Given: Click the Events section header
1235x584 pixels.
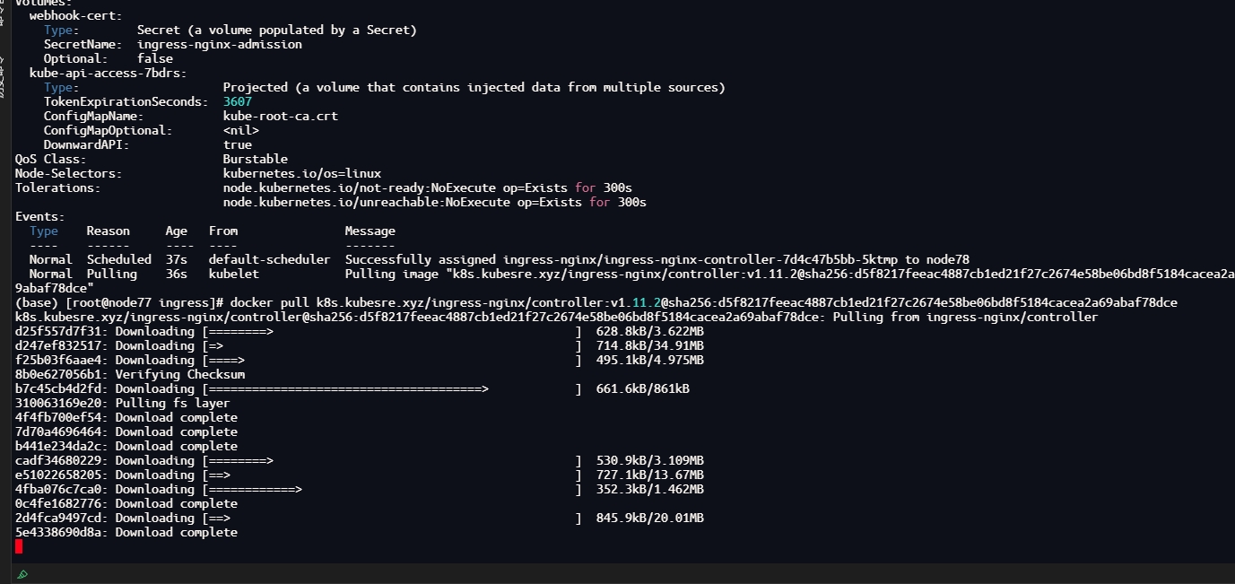Looking at the screenshot, I should (x=39, y=217).
